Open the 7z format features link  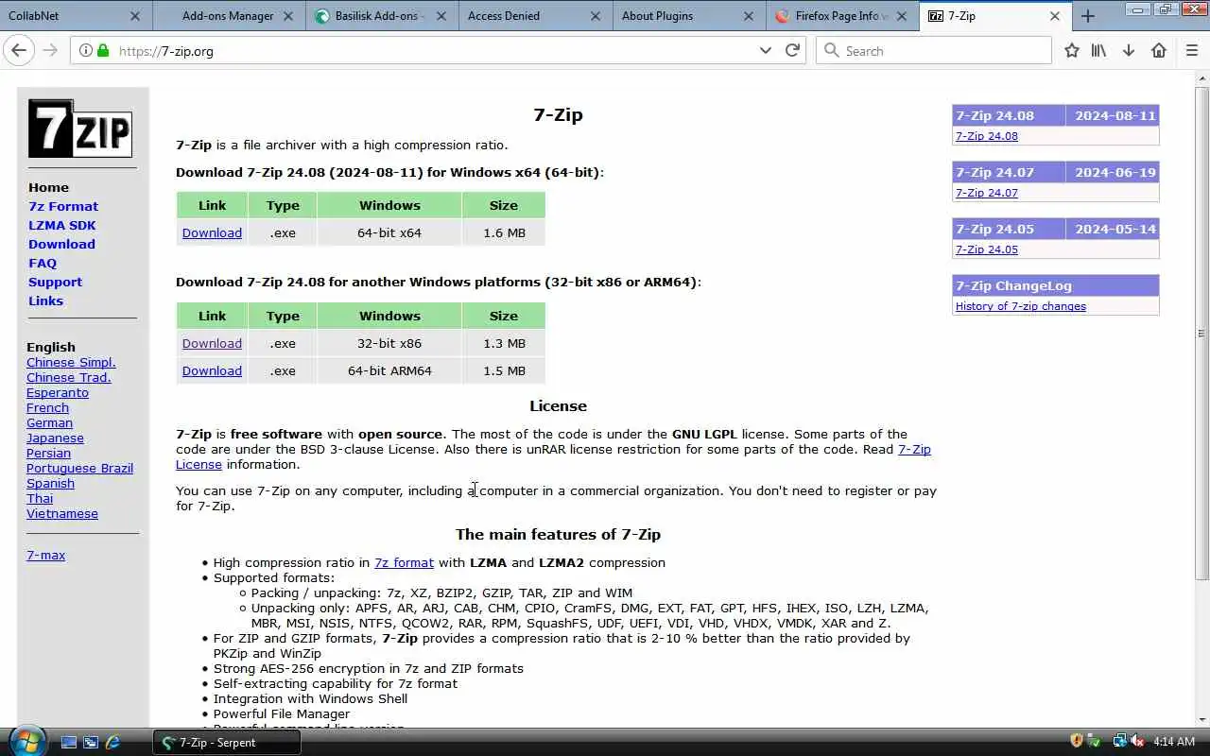pos(404,562)
